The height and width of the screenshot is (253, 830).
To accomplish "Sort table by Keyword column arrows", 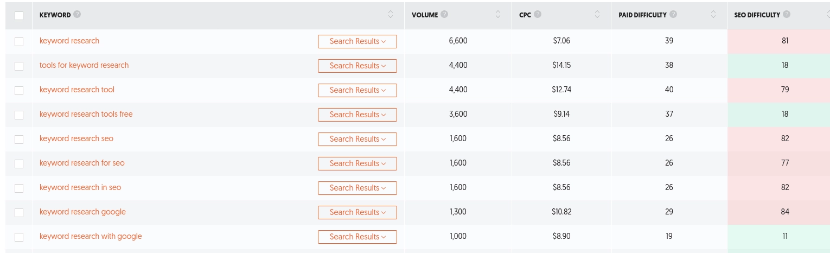I will pos(391,15).
